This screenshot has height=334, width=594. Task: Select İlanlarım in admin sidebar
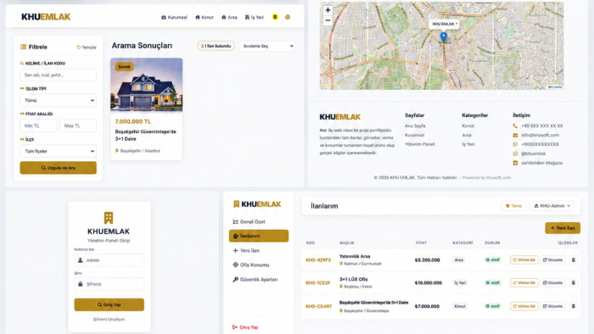click(x=259, y=236)
